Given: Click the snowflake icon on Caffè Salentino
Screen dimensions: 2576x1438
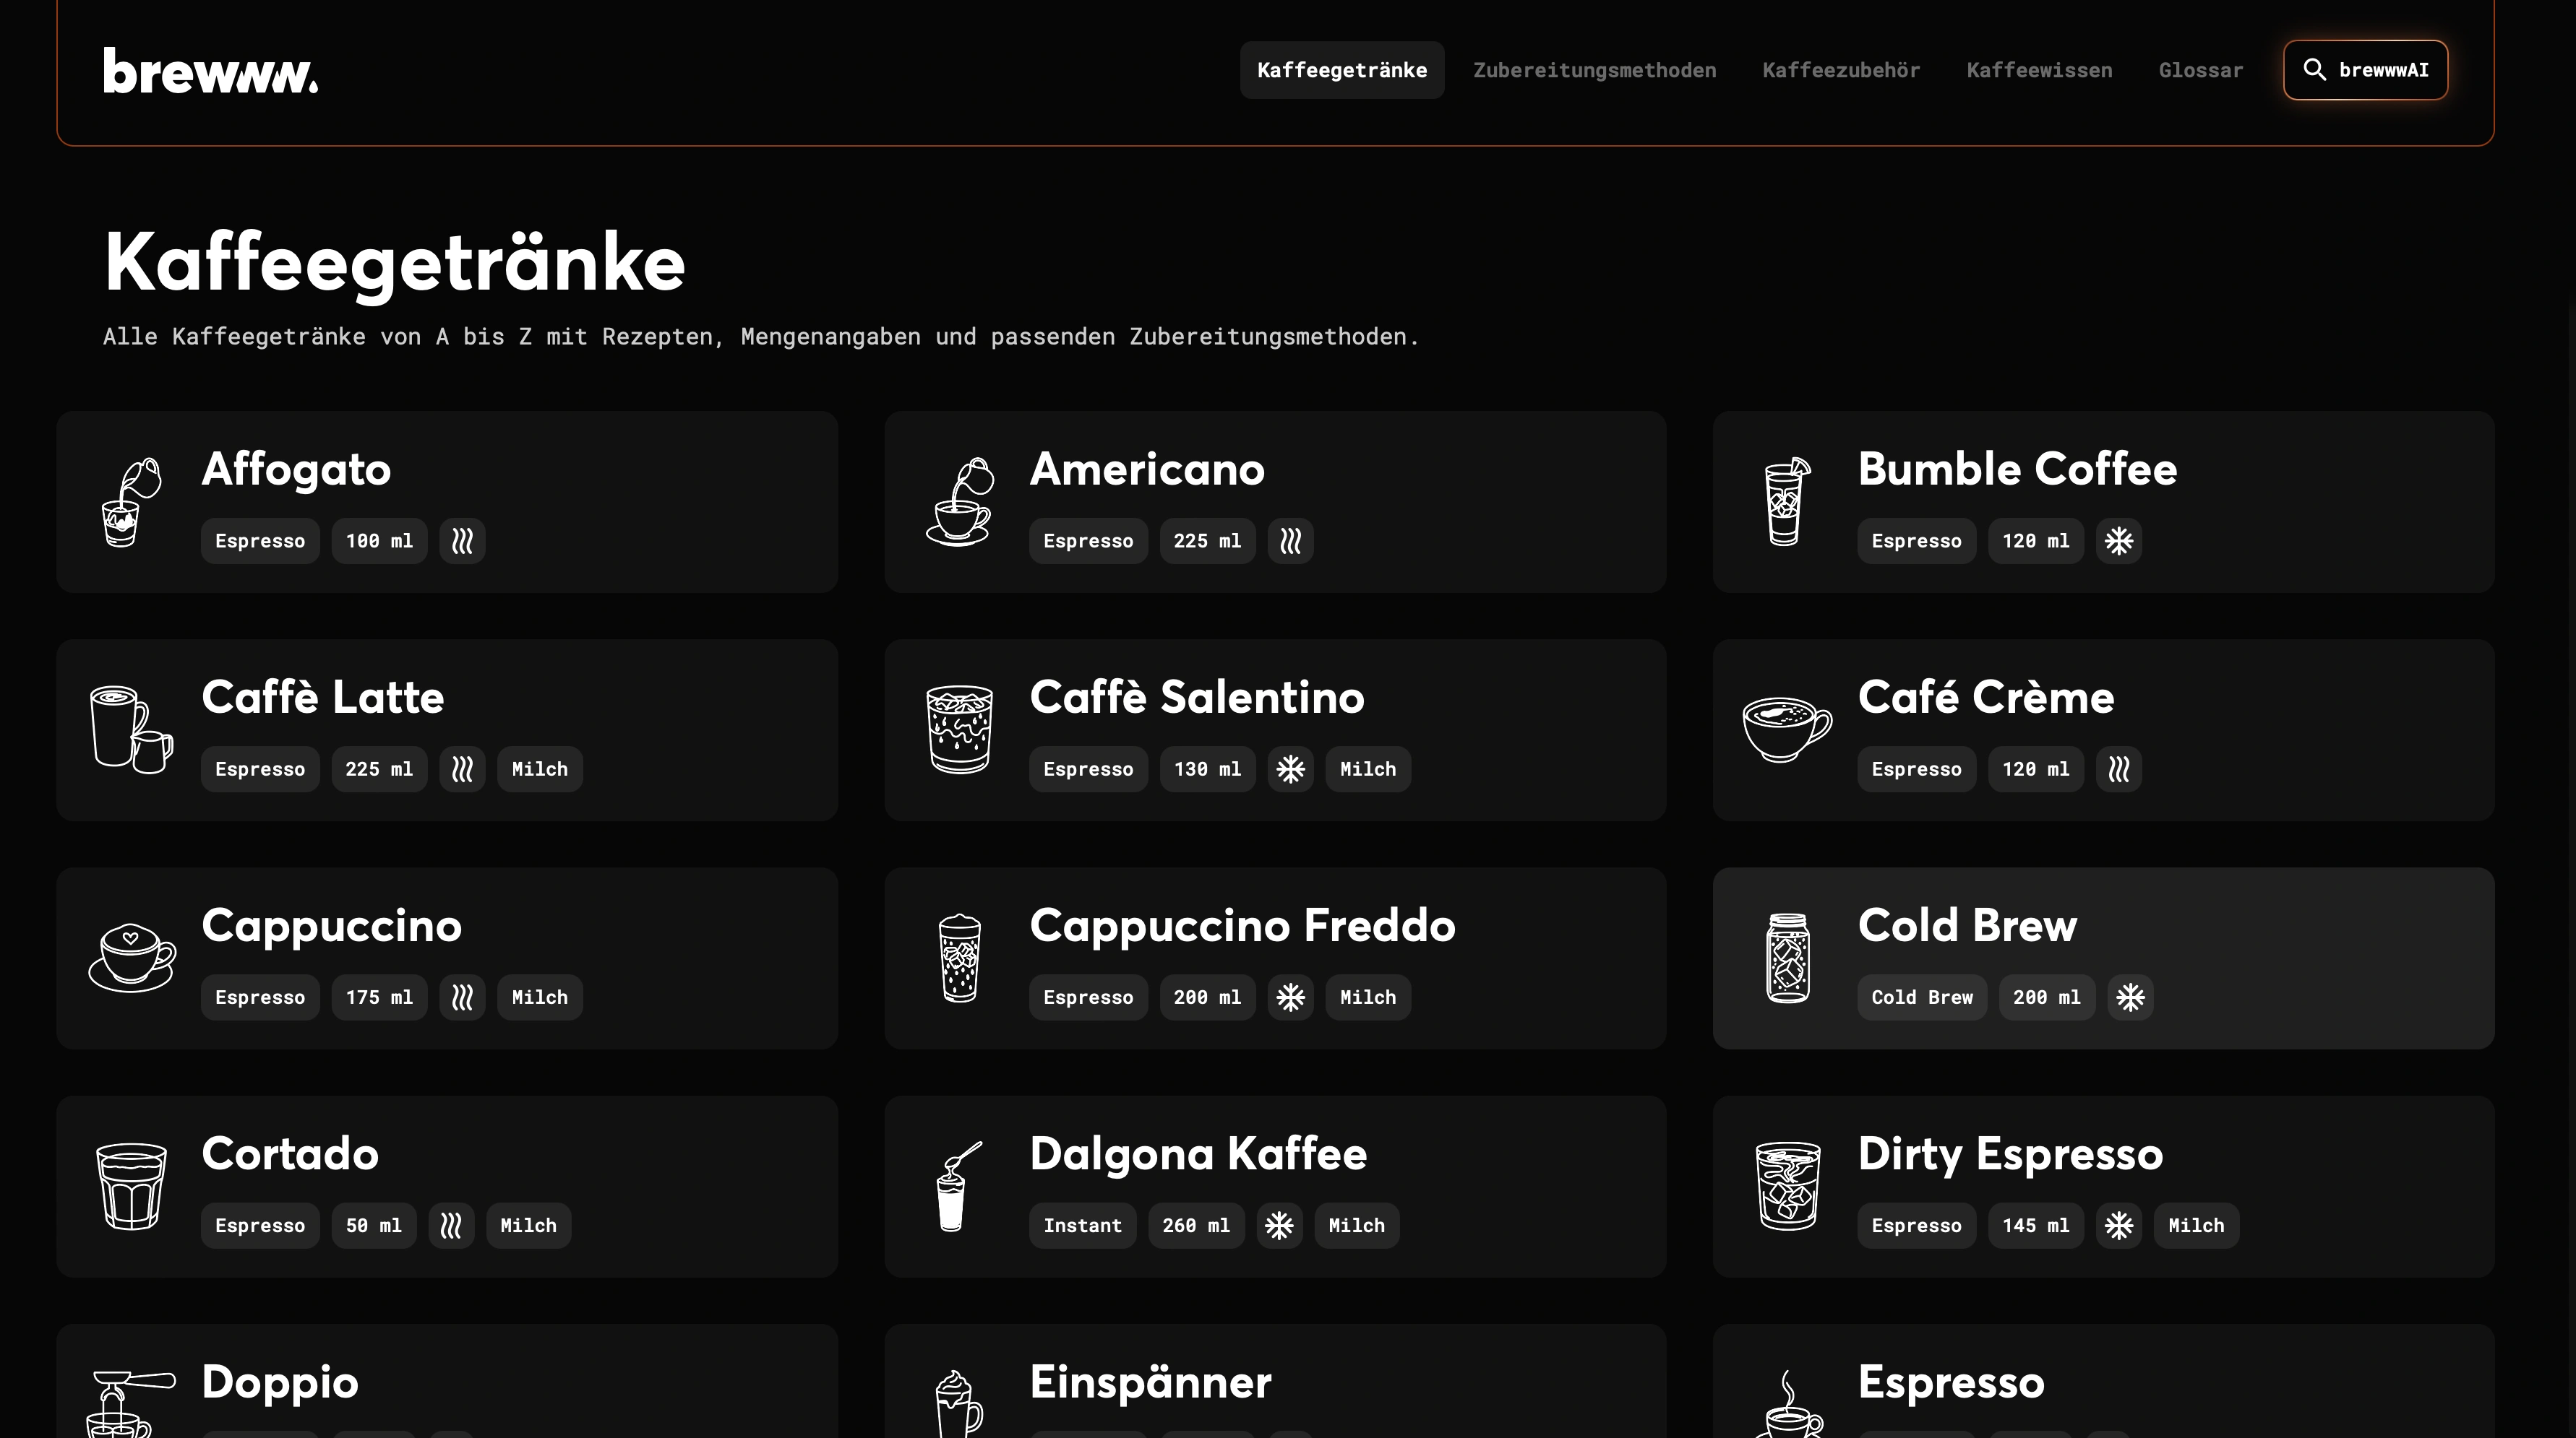Looking at the screenshot, I should point(1291,768).
